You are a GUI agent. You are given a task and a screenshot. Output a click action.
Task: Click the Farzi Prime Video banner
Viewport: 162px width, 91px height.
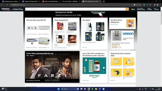tap(52, 67)
